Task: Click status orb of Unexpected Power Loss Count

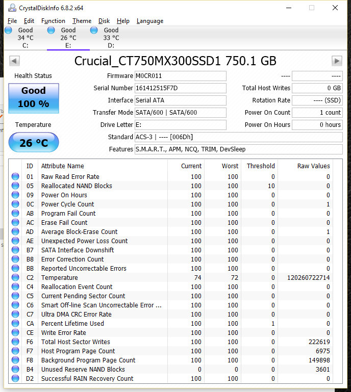Action: click(15, 241)
